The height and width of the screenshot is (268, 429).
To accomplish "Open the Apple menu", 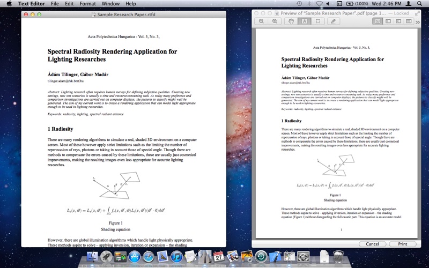I will pos(9,4).
